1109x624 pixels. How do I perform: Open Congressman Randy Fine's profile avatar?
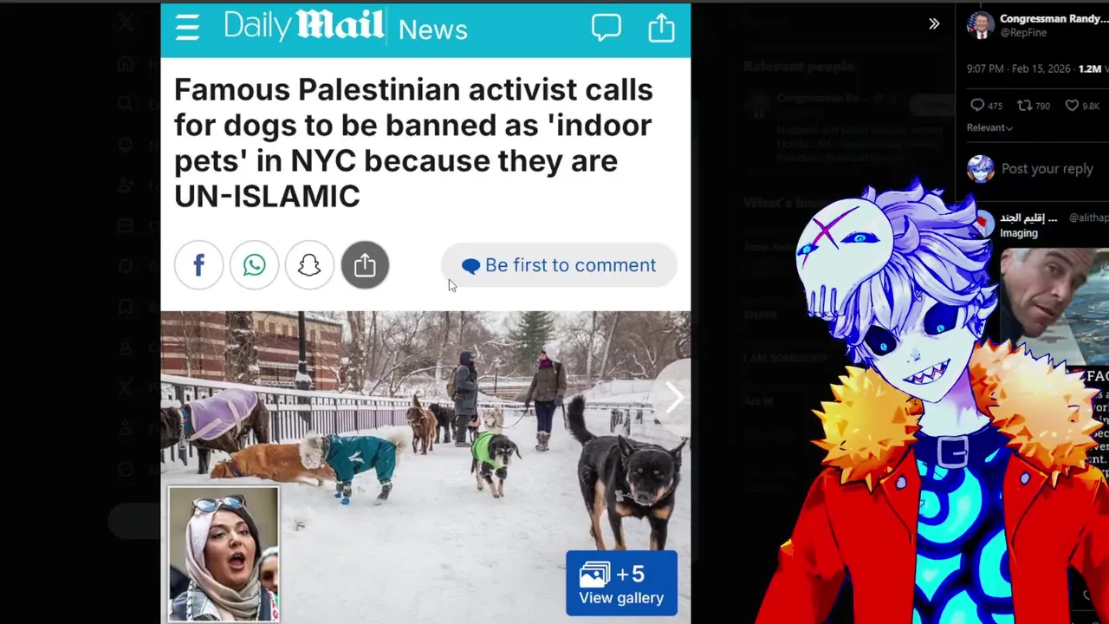[x=981, y=25]
